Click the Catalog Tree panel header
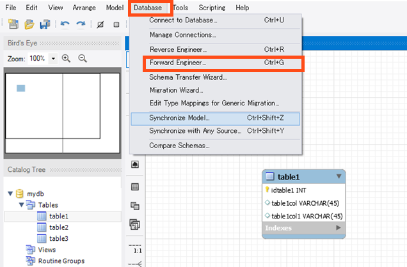 click(x=62, y=170)
